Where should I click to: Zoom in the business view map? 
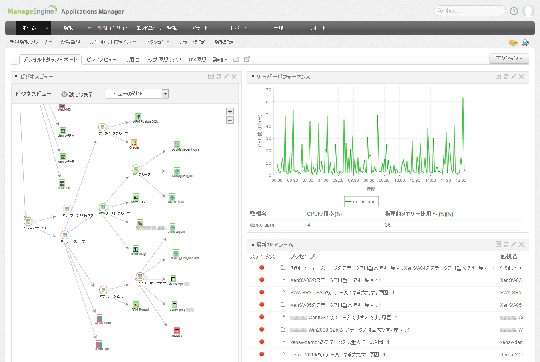230,112
